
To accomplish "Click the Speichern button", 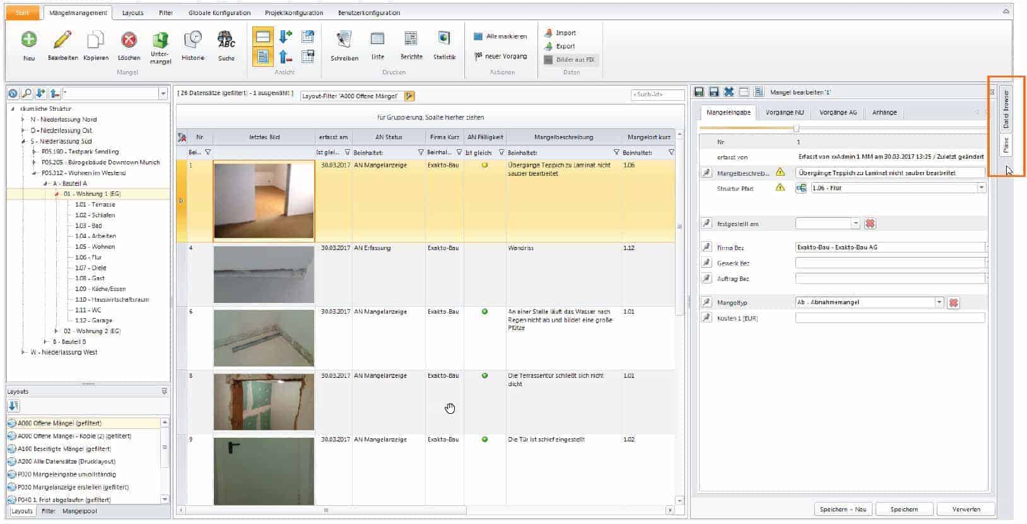I will click(x=904, y=509).
